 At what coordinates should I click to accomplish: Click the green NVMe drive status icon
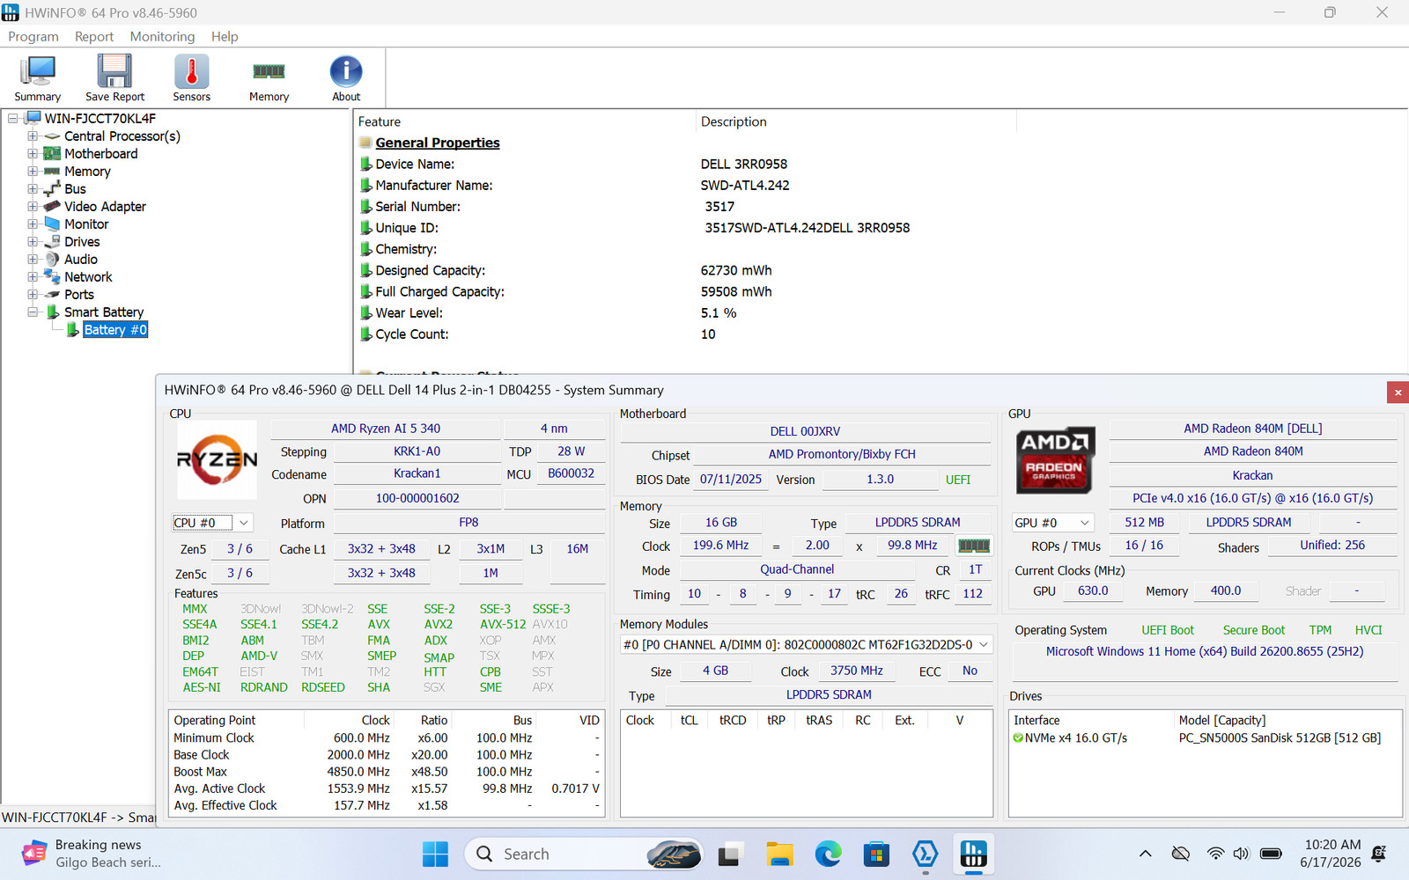1018,738
